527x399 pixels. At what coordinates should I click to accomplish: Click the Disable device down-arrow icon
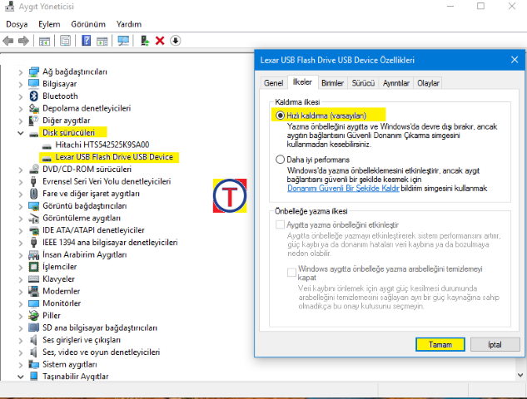tap(176, 41)
